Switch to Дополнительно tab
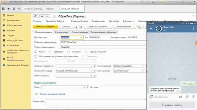This screenshot has height=110, width=197. pyautogui.click(x=62, y=32)
